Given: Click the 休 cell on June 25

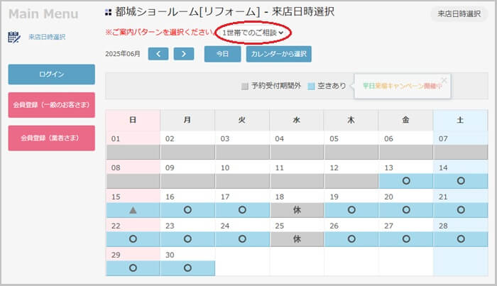Looking at the screenshot, I should pyautogui.click(x=297, y=239).
